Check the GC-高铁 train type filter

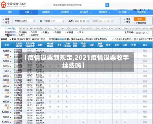pyautogui.click(x=17, y=33)
